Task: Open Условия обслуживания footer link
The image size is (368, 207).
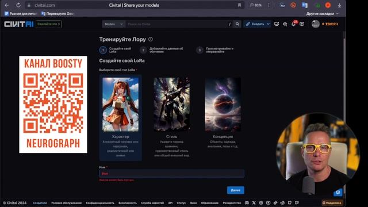Action: click(x=67, y=203)
